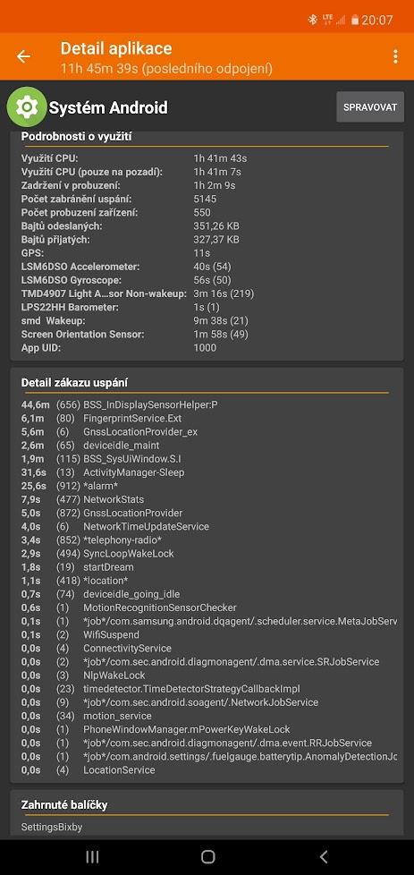The height and width of the screenshot is (875, 414).
Task: Tap the SPRAVOVAT button
Action: tap(370, 106)
